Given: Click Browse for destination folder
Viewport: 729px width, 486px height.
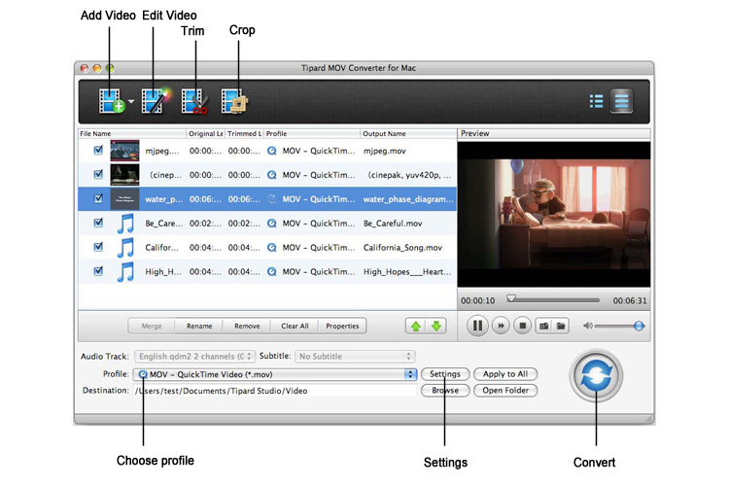Looking at the screenshot, I should tap(445, 390).
